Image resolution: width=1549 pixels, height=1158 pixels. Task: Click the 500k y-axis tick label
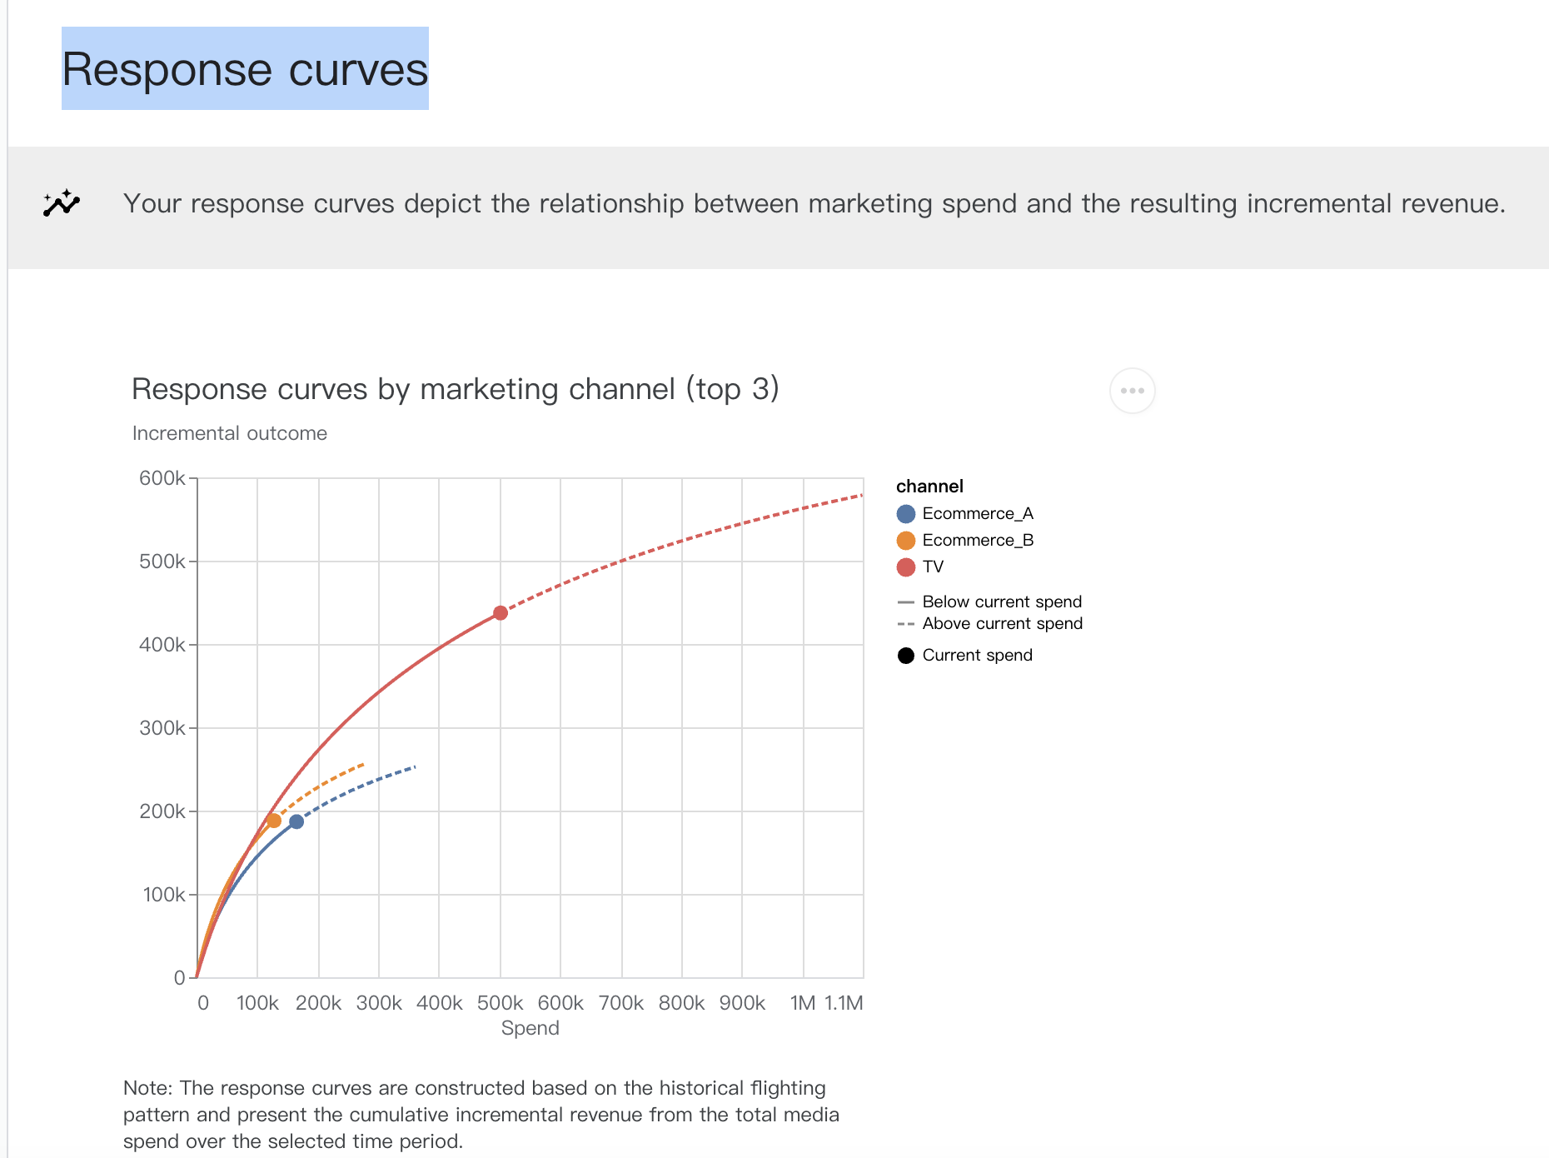click(162, 562)
